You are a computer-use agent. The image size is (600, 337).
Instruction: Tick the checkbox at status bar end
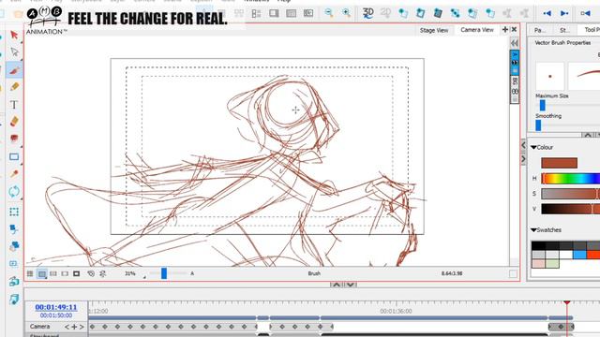(x=513, y=273)
